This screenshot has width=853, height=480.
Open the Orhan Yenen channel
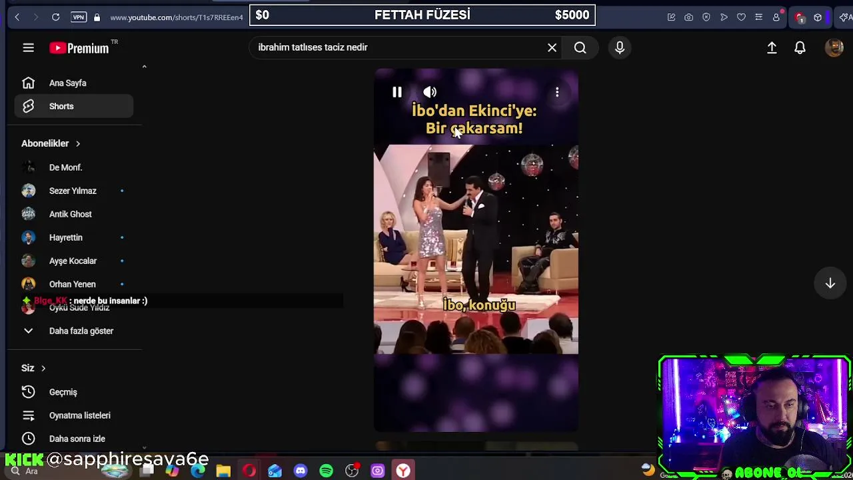(x=73, y=284)
